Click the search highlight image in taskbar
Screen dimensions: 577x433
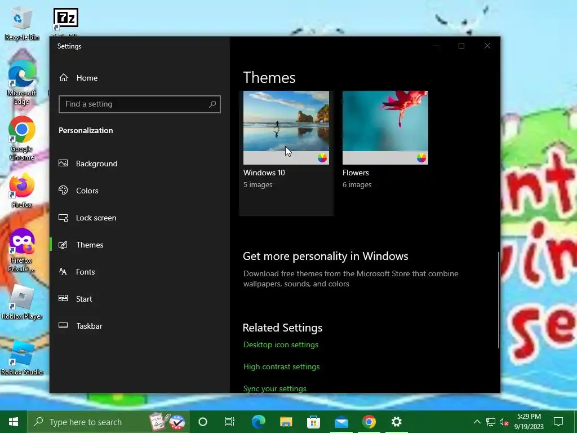(167, 422)
